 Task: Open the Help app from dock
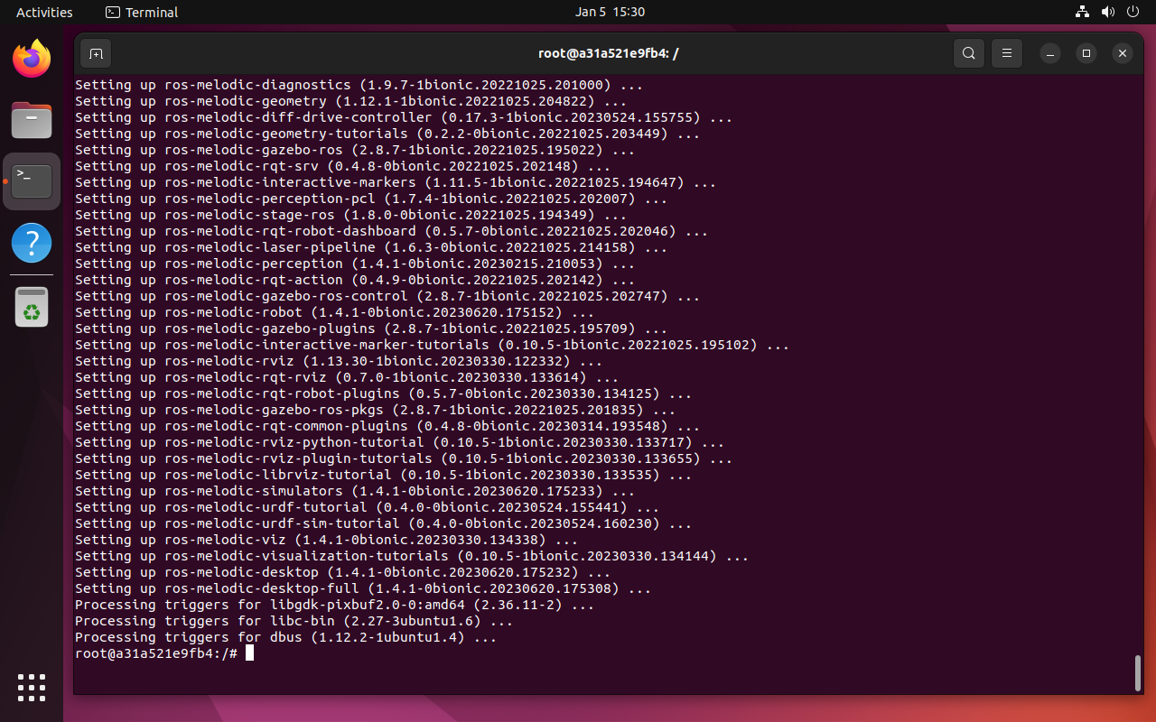tap(32, 243)
